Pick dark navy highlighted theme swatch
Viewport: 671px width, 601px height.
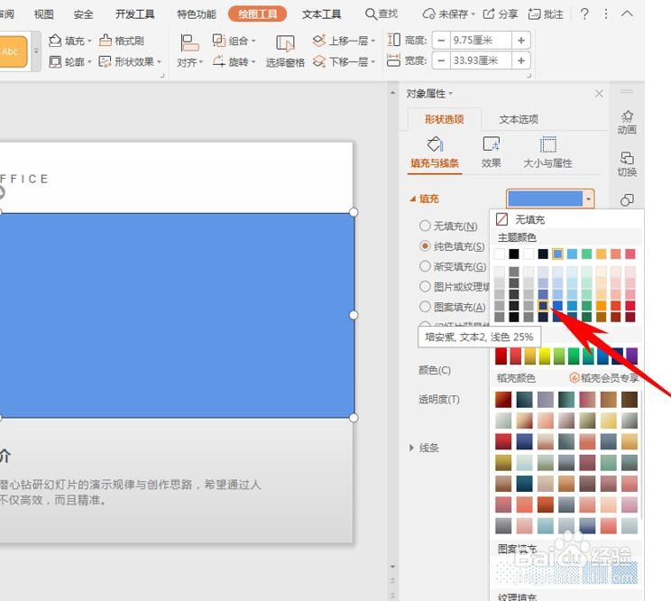pos(543,306)
